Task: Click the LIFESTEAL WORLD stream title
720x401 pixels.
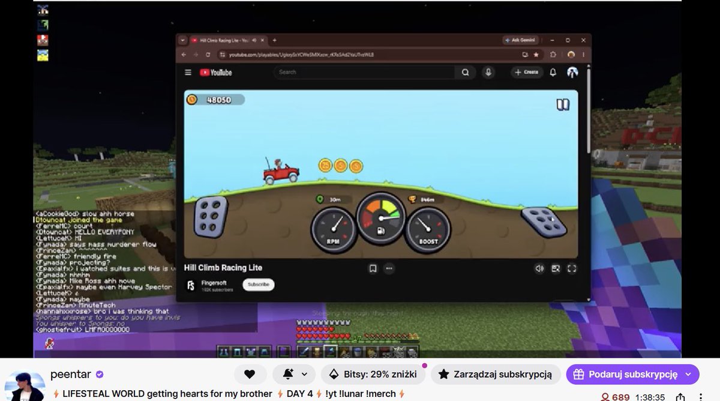Action: (x=230, y=394)
